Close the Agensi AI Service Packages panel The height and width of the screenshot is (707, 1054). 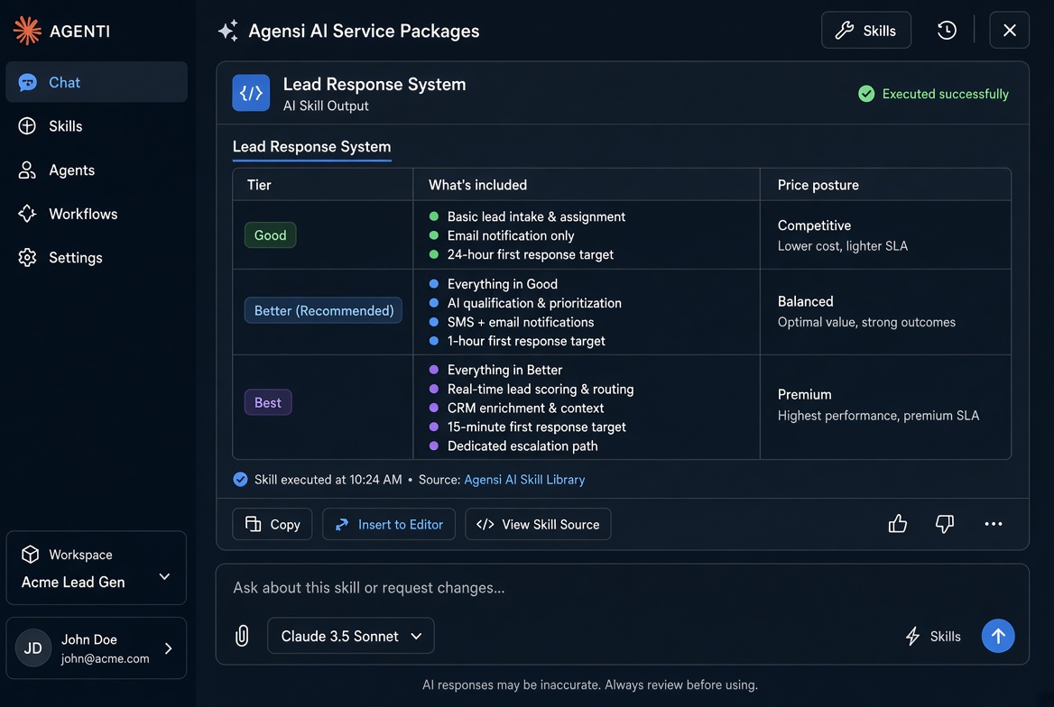(x=1009, y=31)
